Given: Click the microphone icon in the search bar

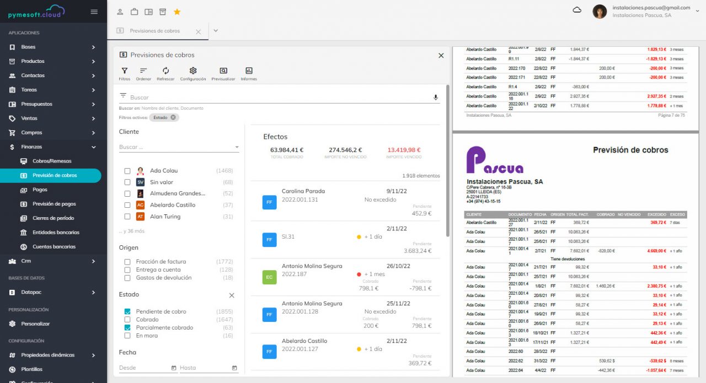Looking at the screenshot, I should pyautogui.click(x=435, y=97).
